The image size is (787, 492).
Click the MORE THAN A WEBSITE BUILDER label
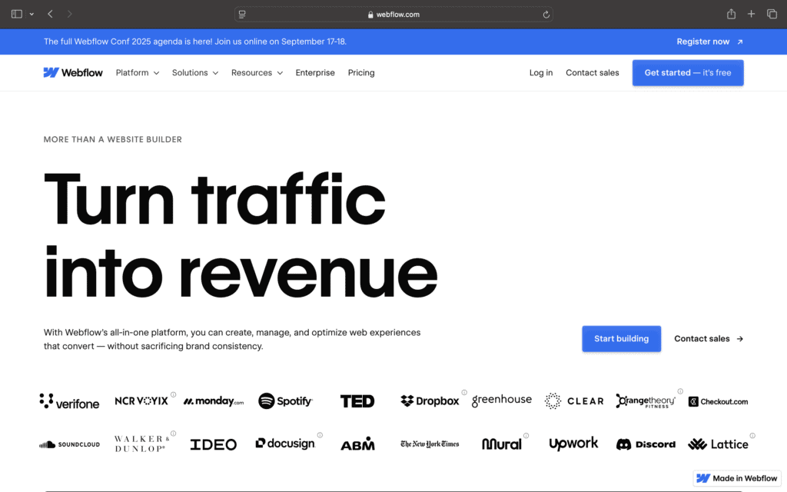[x=113, y=140]
